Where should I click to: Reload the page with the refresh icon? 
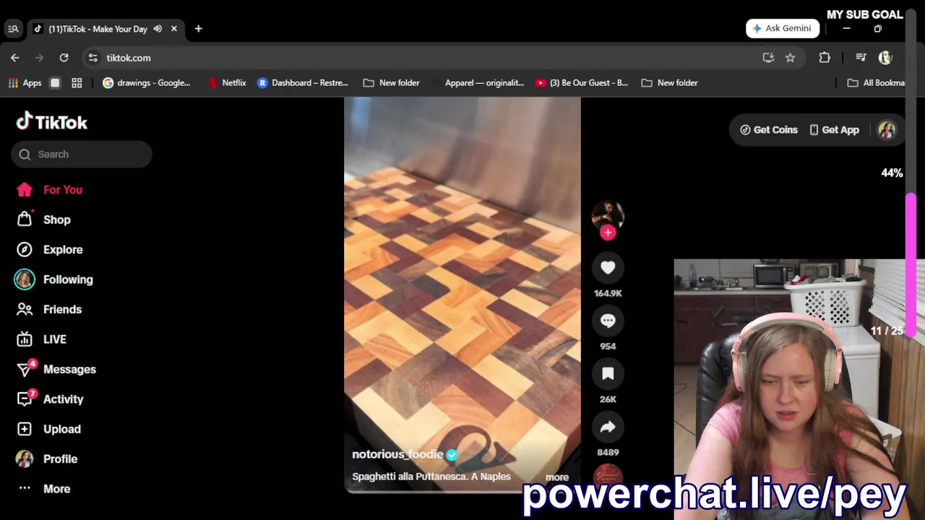(x=64, y=58)
